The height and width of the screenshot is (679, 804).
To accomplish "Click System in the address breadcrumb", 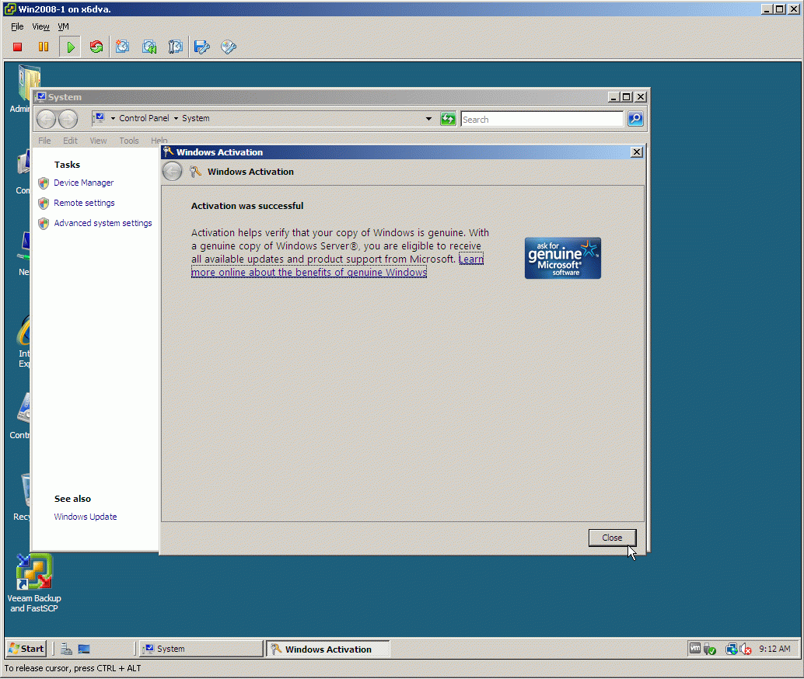I will click(x=195, y=118).
